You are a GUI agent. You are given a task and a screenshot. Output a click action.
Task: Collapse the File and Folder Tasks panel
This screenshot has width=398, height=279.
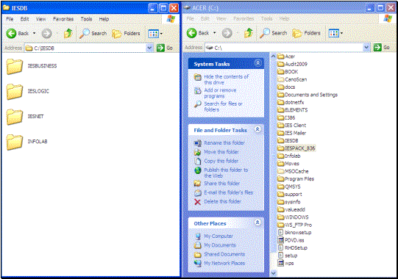(257, 129)
